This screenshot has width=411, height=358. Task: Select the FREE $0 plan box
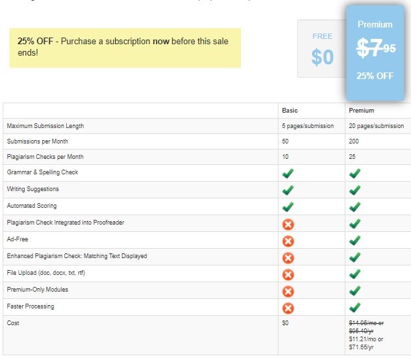tap(321, 49)
